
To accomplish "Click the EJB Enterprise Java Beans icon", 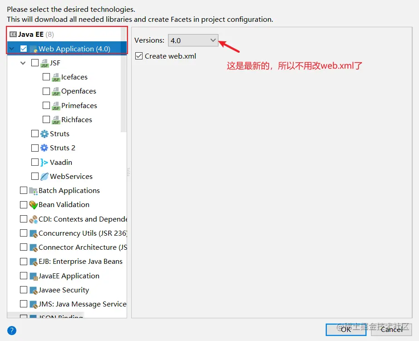I will coord(33,262).
